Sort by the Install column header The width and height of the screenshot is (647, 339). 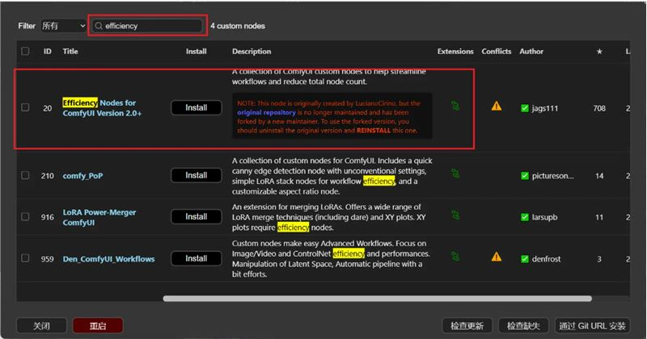pos(196,52)
